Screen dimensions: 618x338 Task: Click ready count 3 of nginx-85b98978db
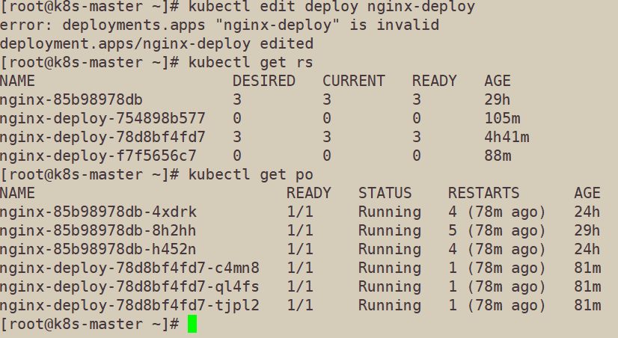tap(417, 99)
